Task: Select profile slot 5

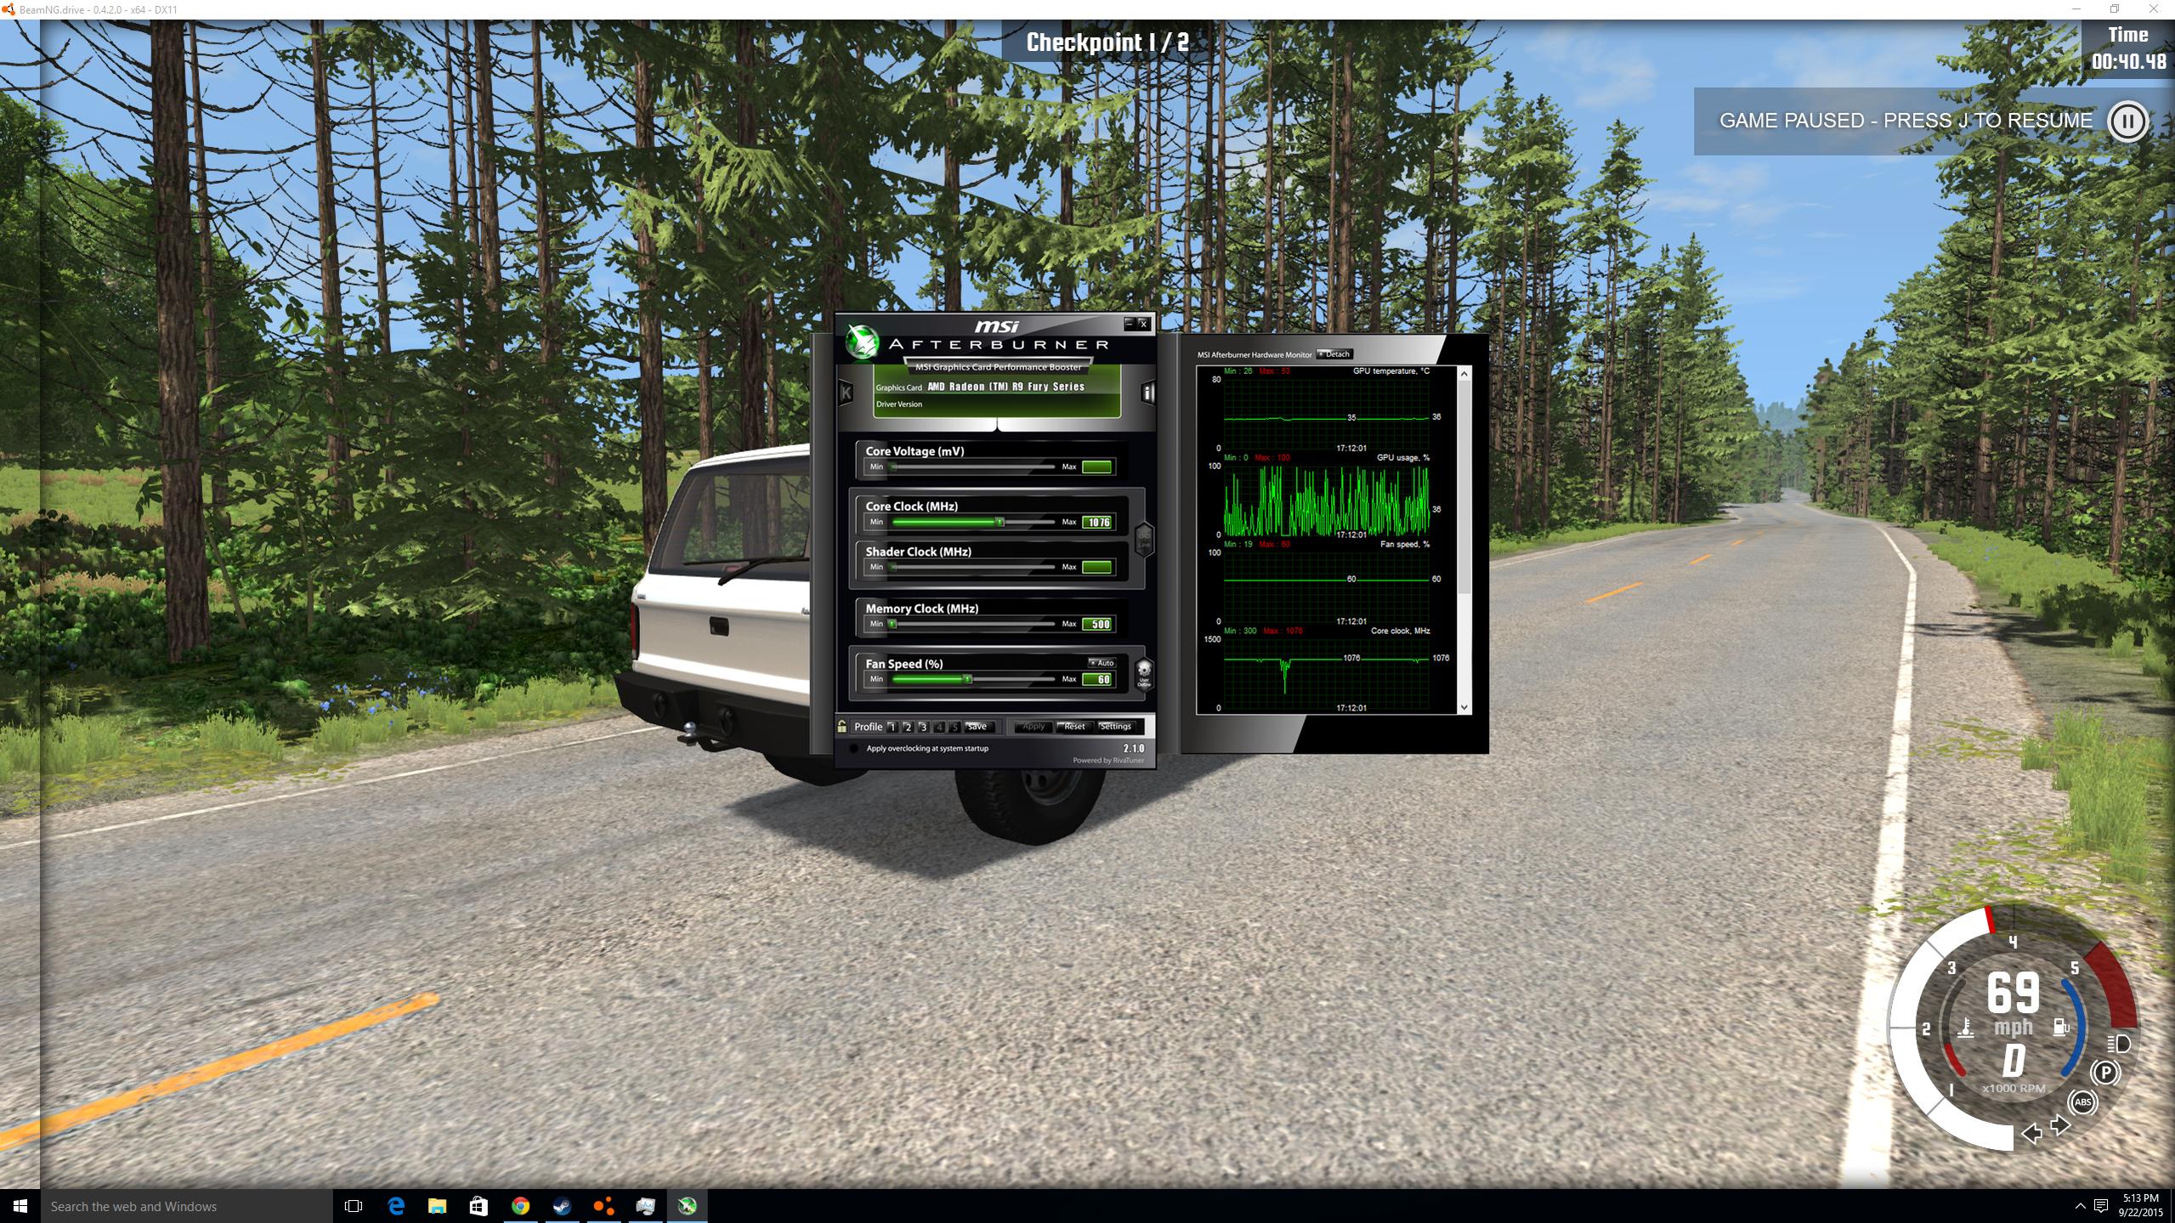Action: click(954, 727)
